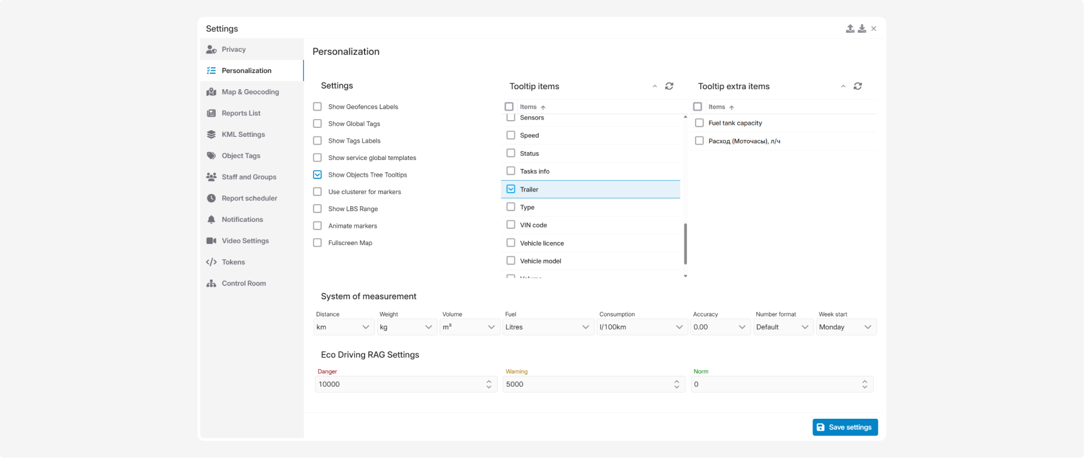Refresh the Tooltip extra items list
Viewport: 1084px width, 458px height.
[x=858, y=86]
